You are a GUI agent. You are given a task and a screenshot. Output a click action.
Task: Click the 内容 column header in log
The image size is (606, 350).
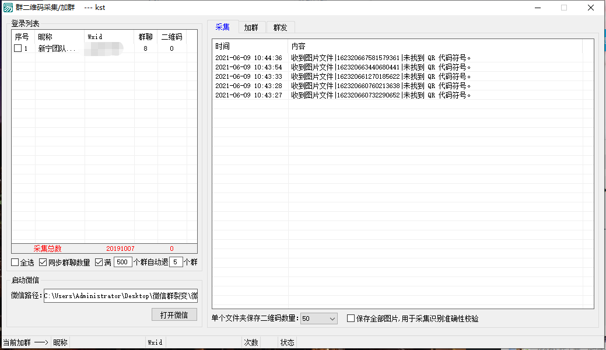435,47
